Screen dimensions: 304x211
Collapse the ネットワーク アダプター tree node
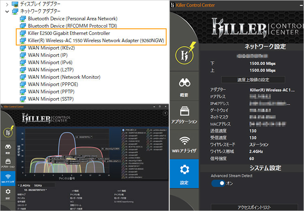pos(7,11)
